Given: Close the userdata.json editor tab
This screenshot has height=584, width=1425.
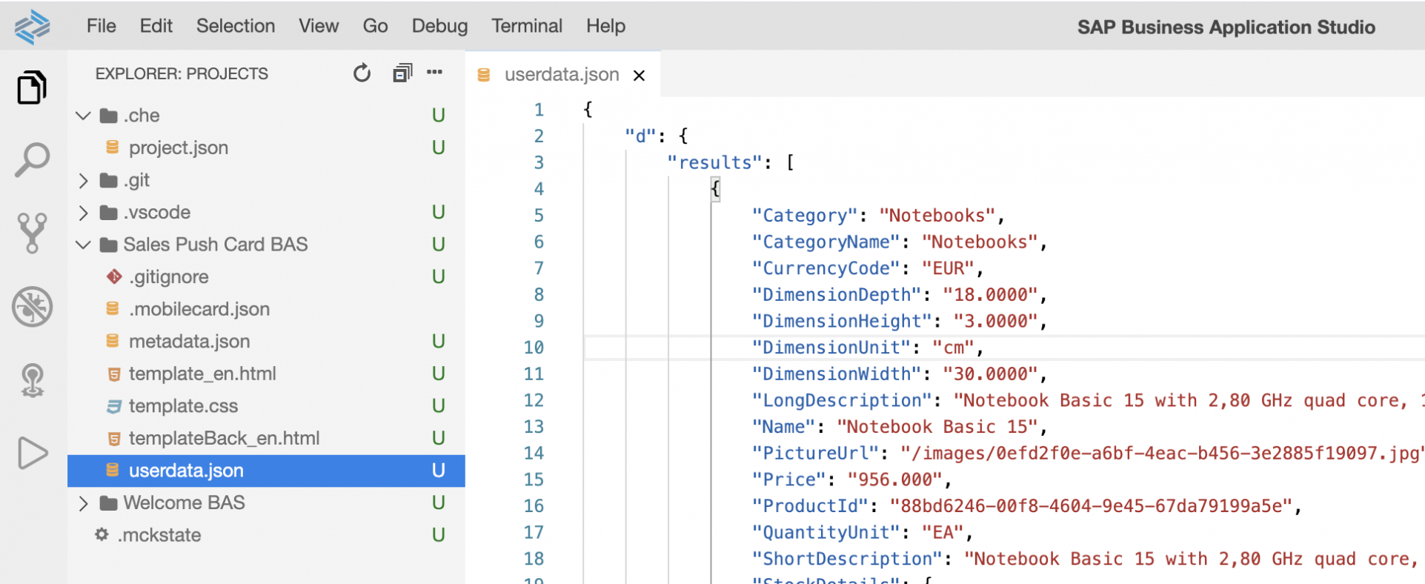Looking at the screenshot, I should pos(640,75).
